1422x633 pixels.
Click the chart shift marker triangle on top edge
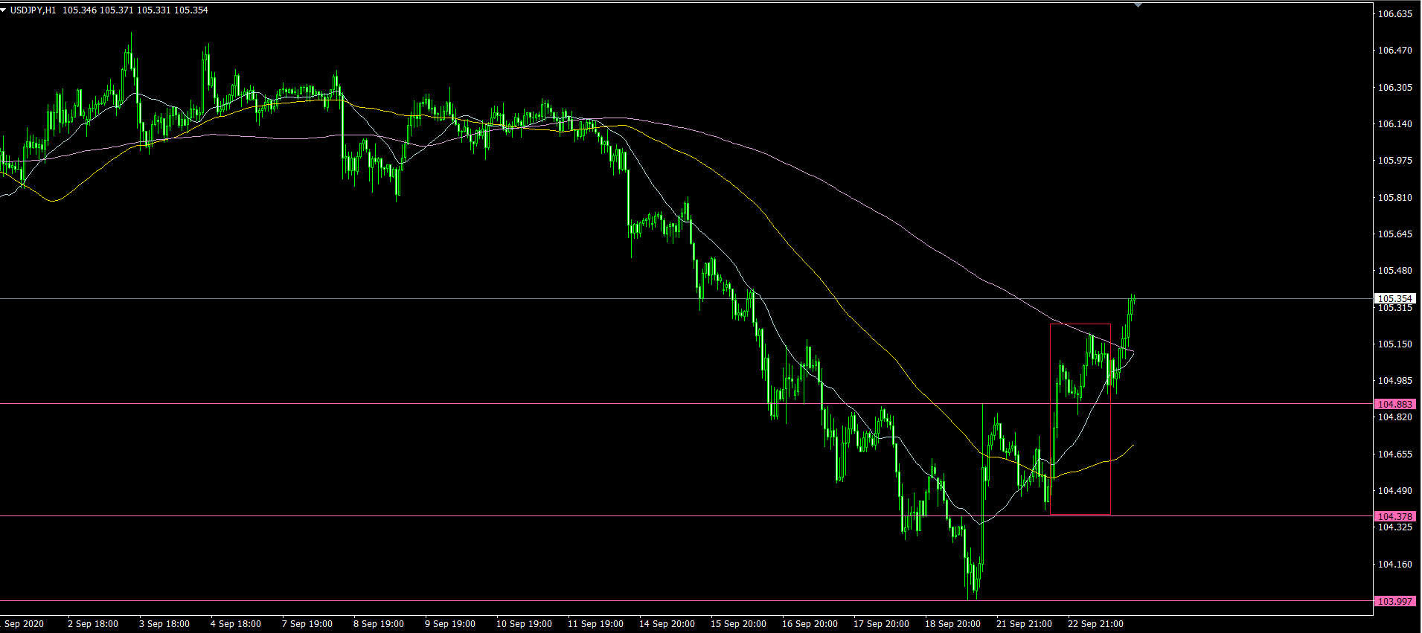pos(1138,5)
